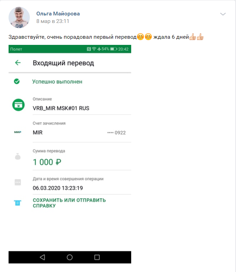Click the МИР payment system logo

(17, 132)
